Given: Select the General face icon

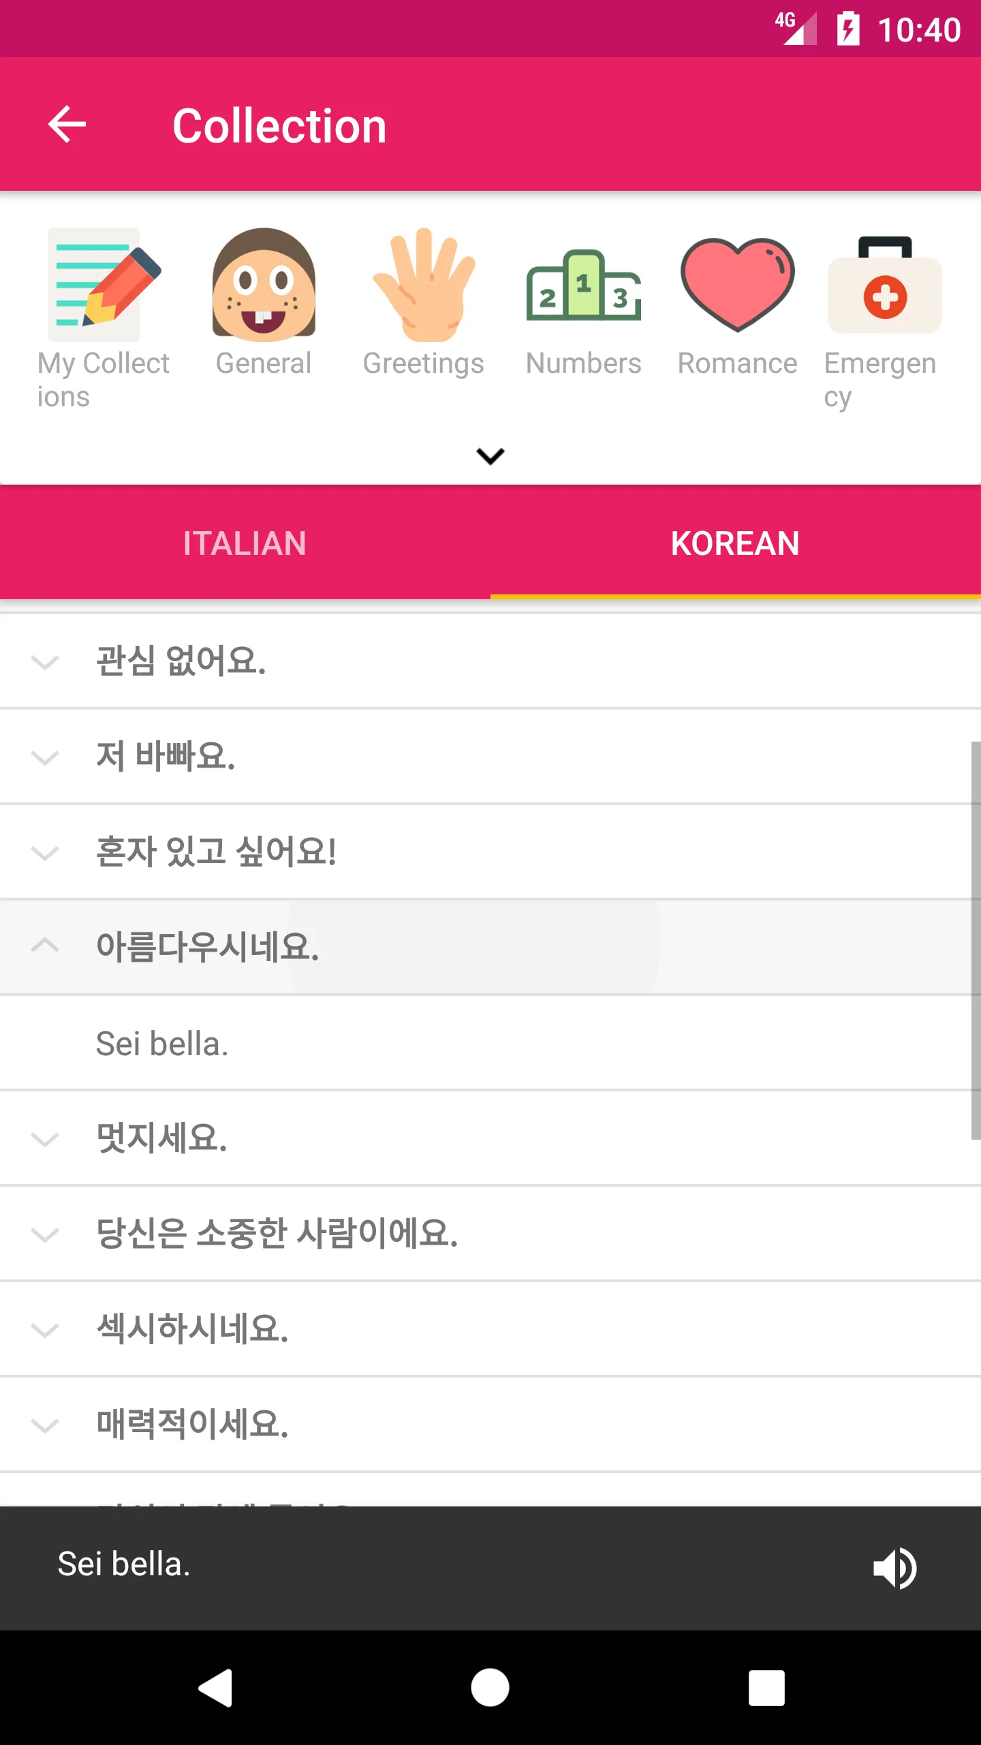Looking at the screenshot, I should [264, 285].
